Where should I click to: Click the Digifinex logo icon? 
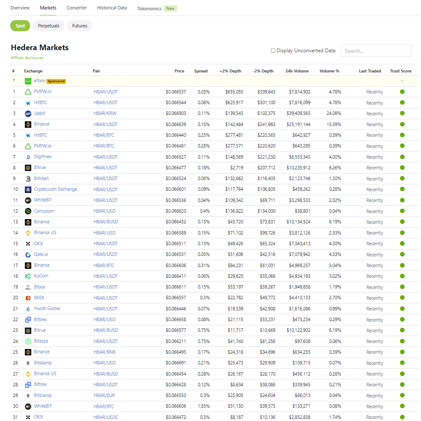pos(28,157)
